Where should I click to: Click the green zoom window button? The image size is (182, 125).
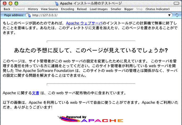16,3
